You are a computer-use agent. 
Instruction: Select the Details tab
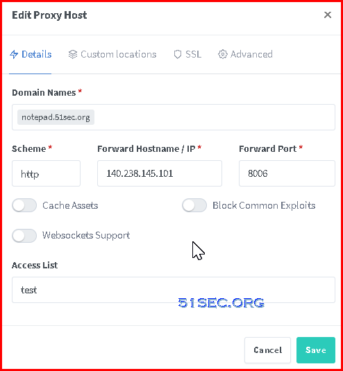[x=31, y=54]
